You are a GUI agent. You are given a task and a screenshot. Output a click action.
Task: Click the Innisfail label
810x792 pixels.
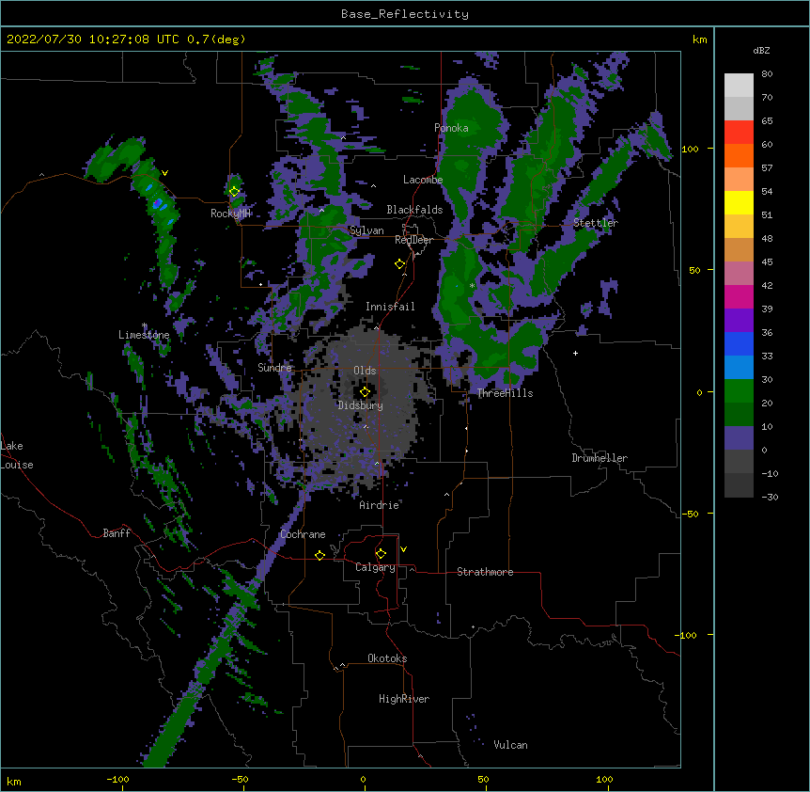click(x=390, y=307)
